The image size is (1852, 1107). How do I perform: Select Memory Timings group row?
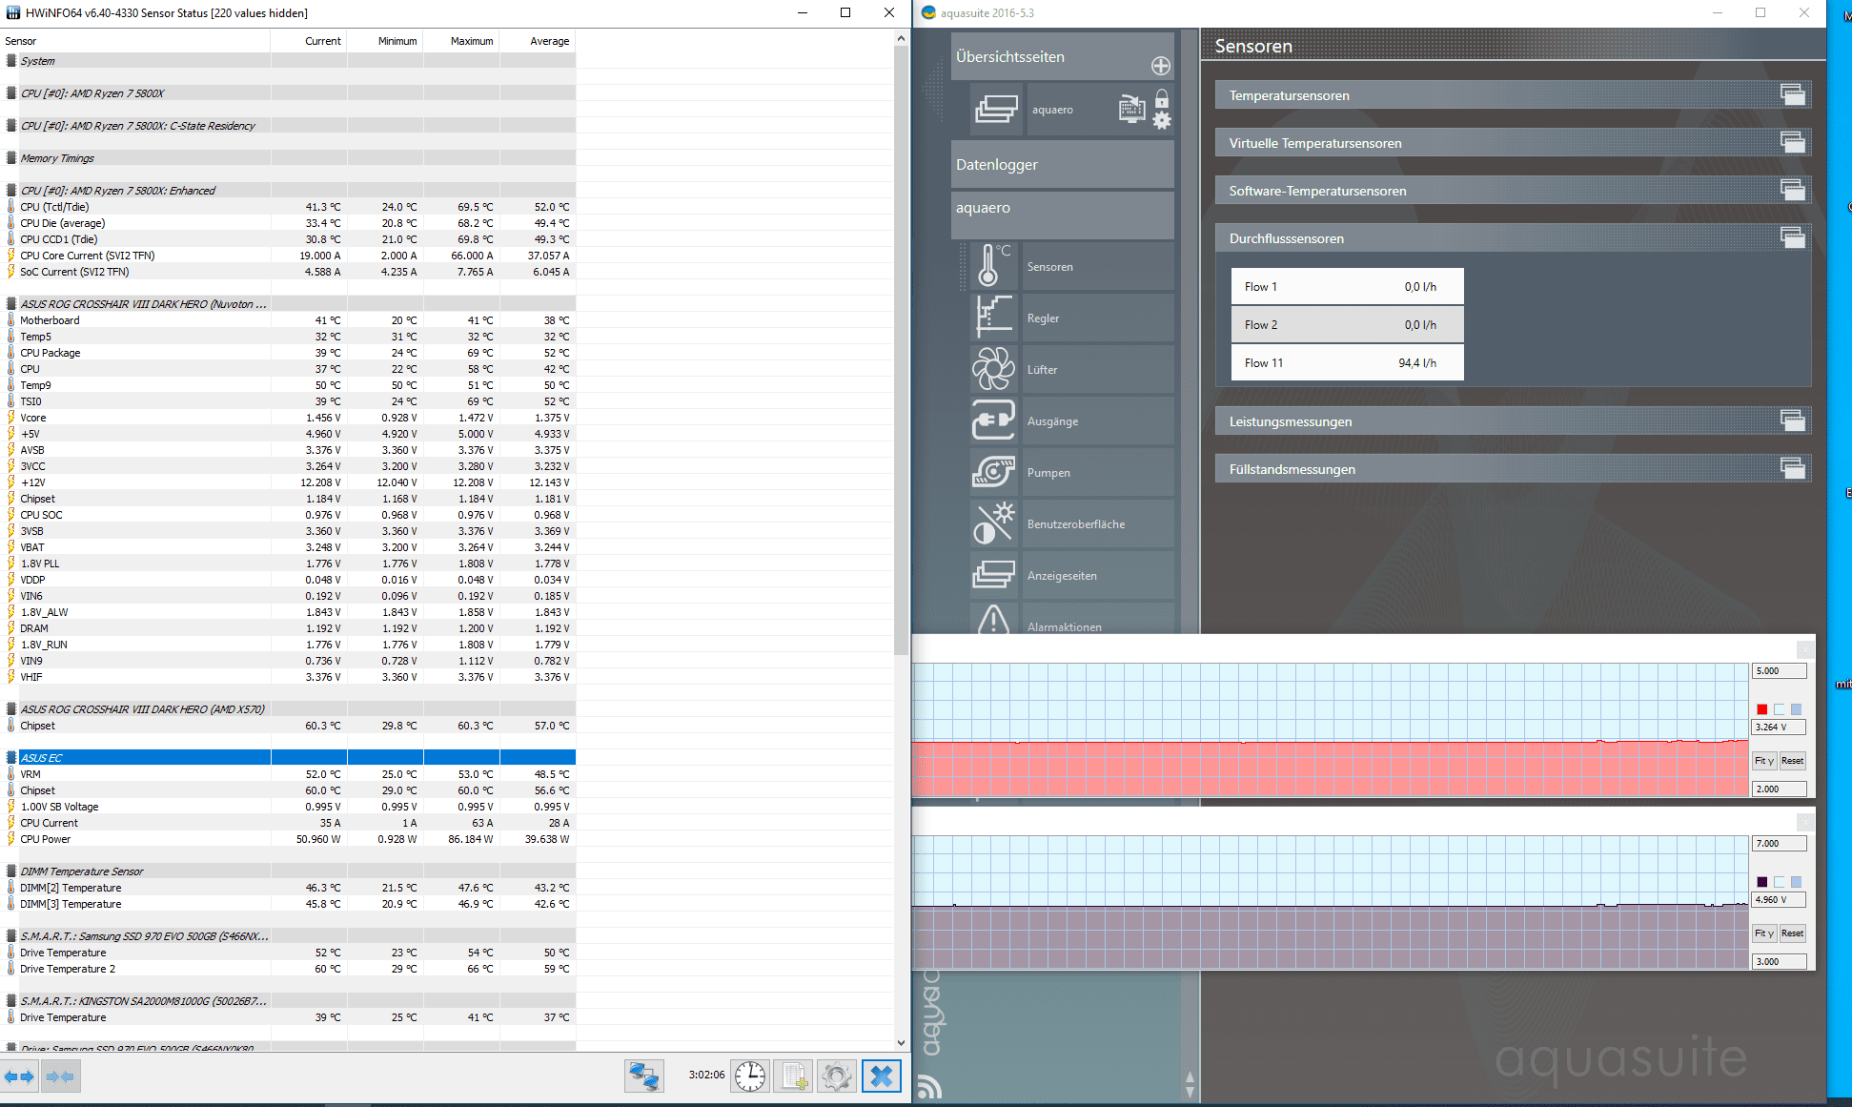288,157
